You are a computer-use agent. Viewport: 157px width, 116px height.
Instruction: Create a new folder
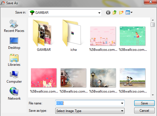(x=121, y=12)
